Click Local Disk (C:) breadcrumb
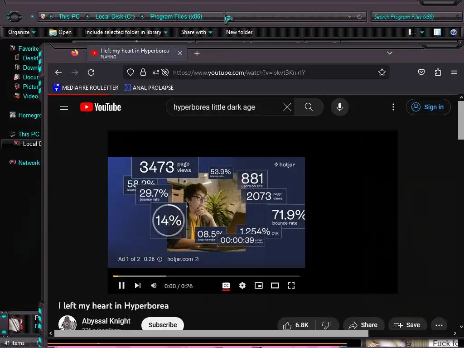464x348 pixels. 115,17
